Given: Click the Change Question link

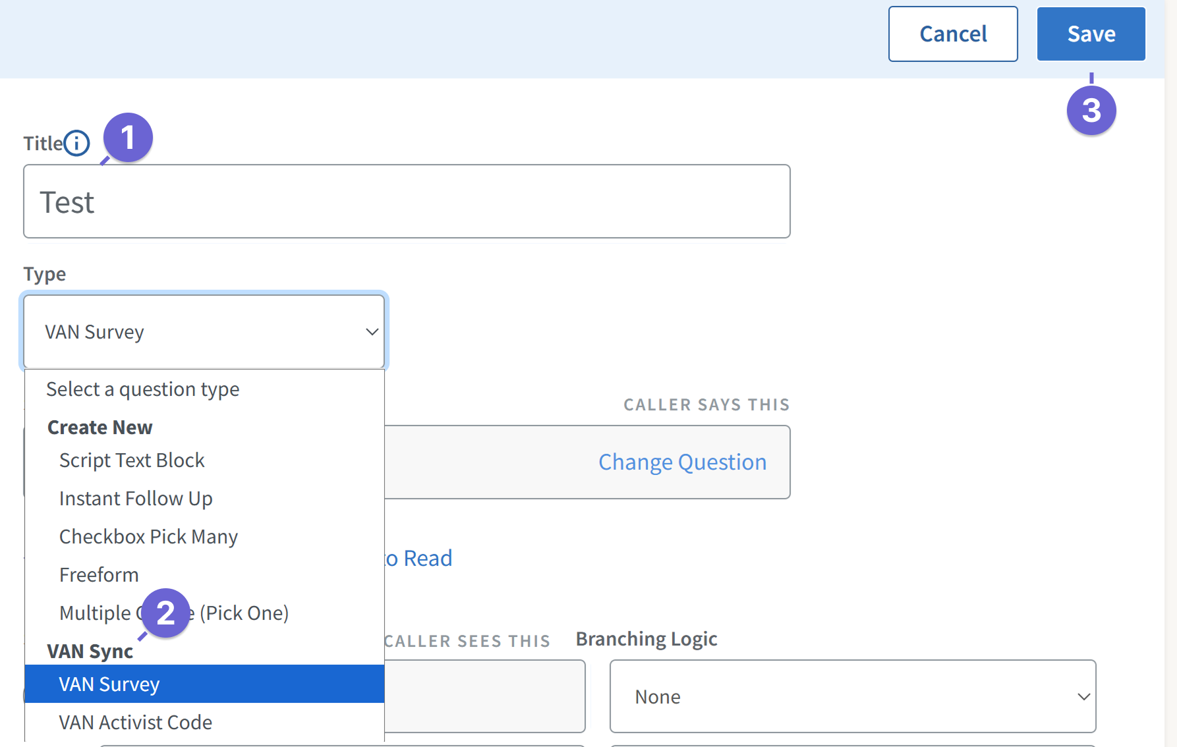Looking at the screenshot, I should click(x=682, y=462).
